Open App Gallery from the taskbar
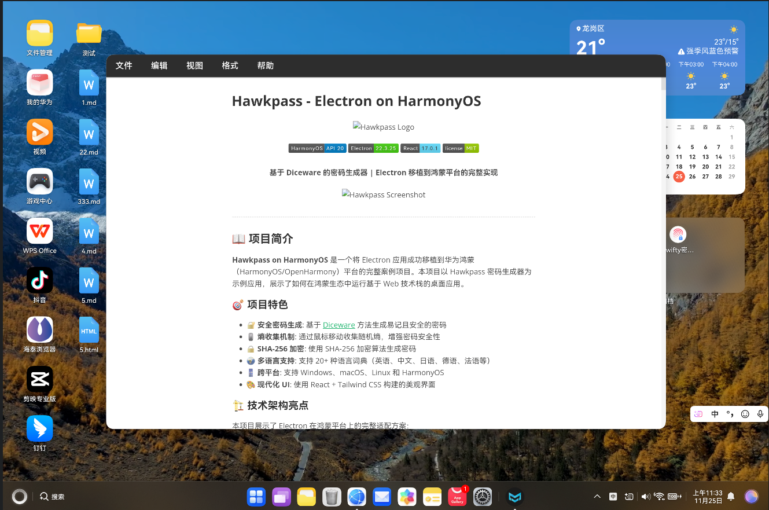 point(457,496)
